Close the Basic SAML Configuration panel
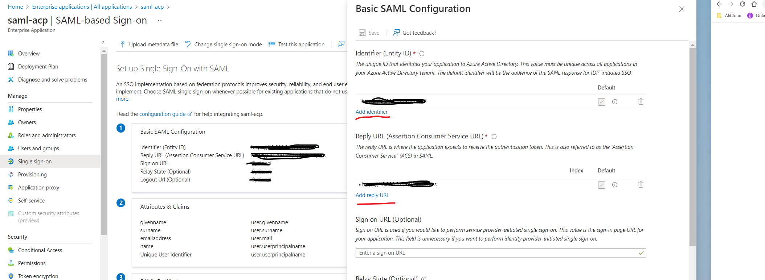The height and width of the screenshot is (280, 765). pos(682,9)
